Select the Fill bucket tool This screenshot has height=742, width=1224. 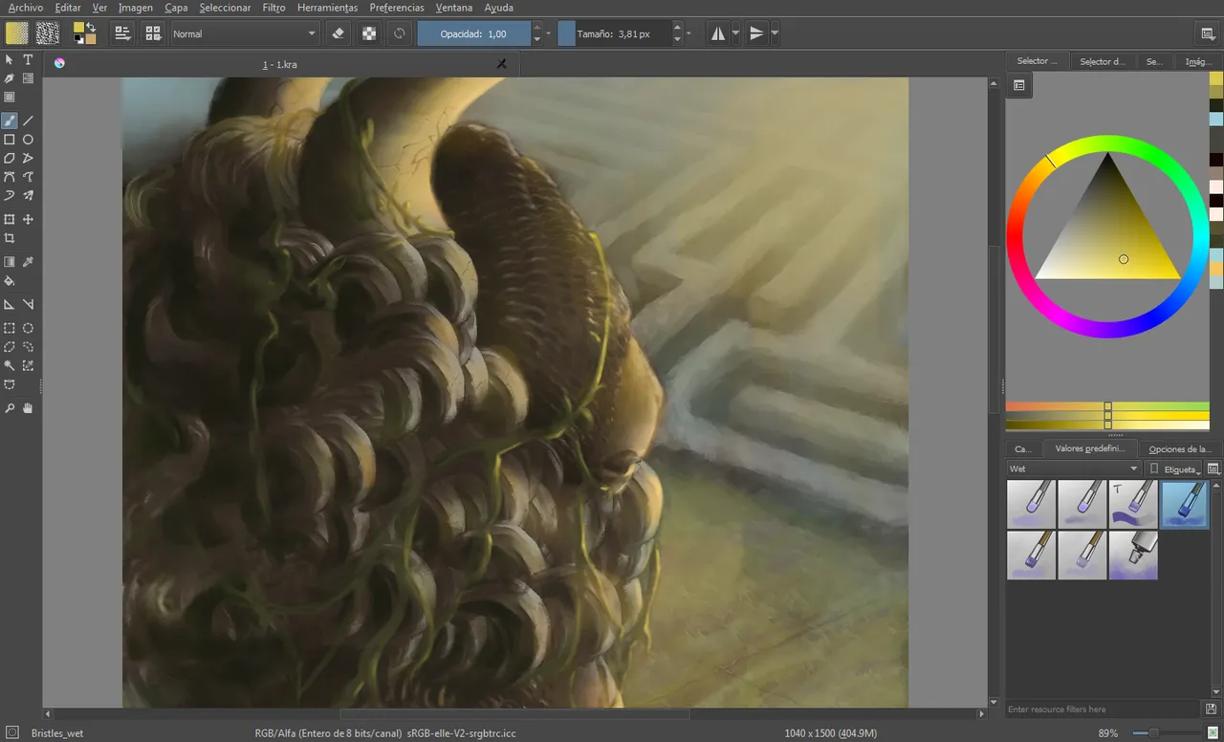coord(10,281)
